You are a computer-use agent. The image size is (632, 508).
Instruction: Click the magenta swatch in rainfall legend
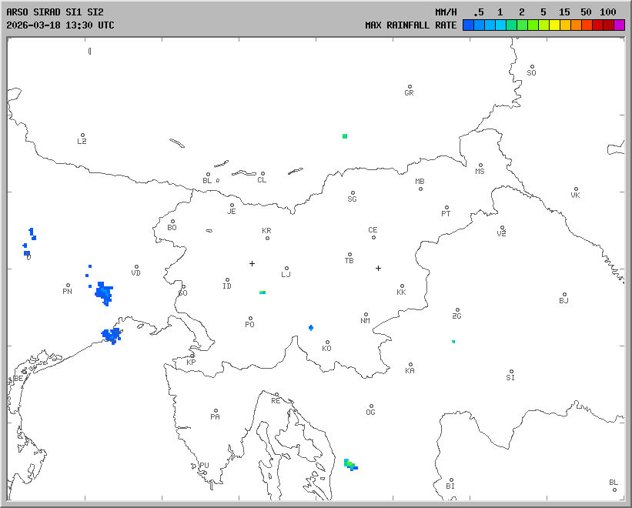click(x=620, y=25)
